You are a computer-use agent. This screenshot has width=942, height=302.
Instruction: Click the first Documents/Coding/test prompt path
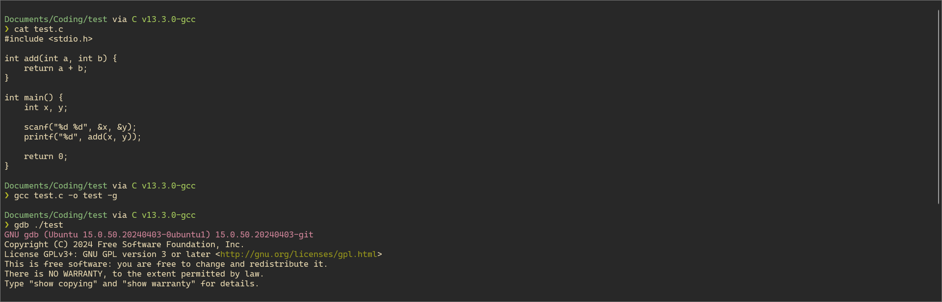tap(56, 20)
